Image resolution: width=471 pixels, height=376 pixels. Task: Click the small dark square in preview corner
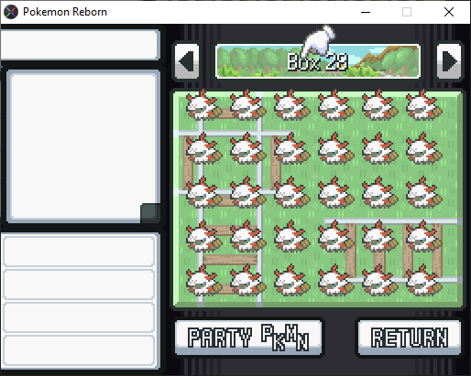[x=150, y=213]
